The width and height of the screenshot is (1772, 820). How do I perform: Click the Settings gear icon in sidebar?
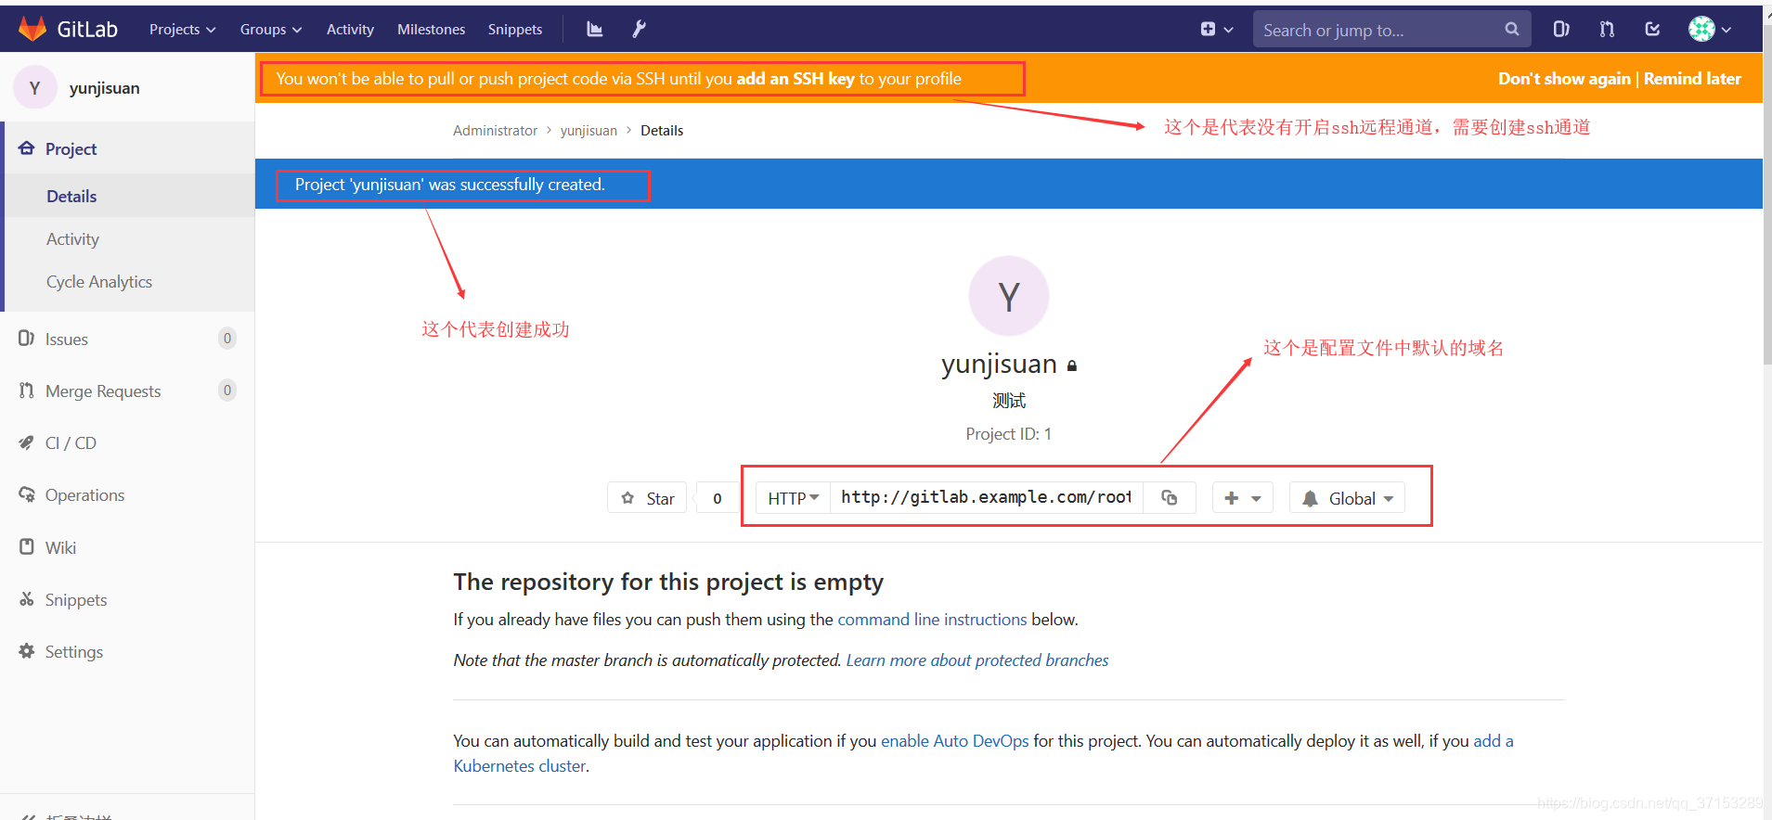27,651
